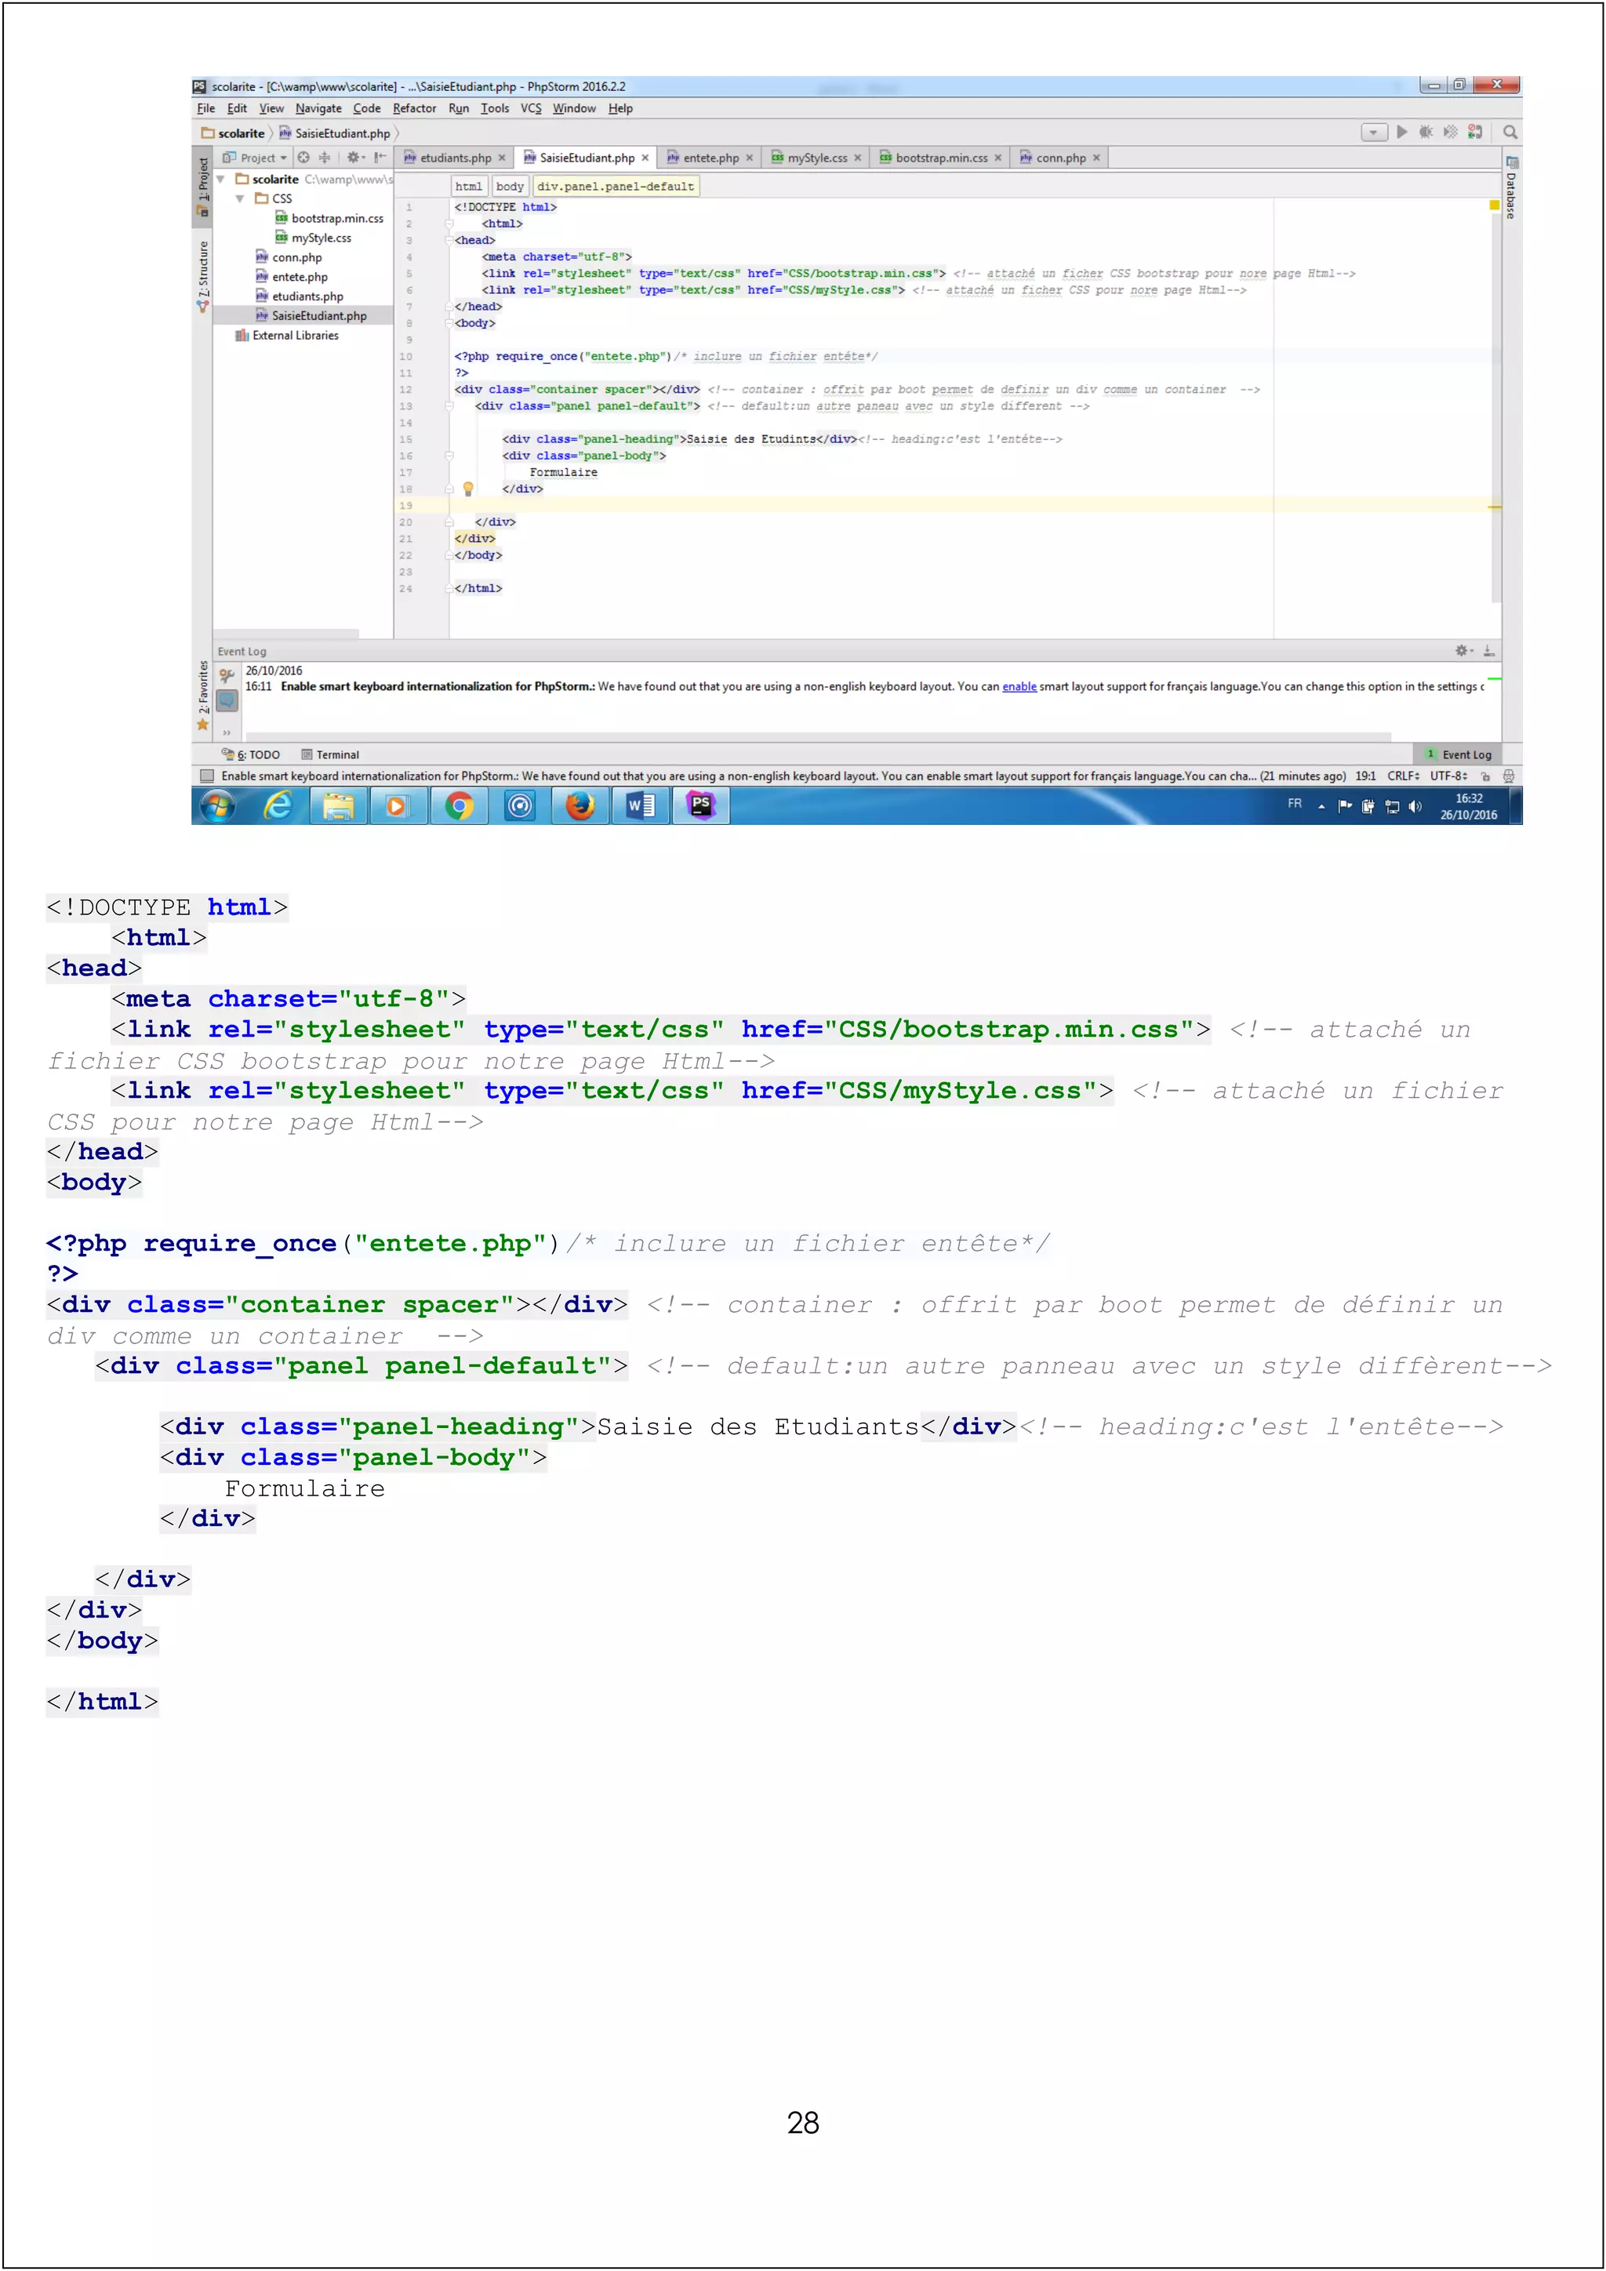
Task: Click the Event Log horizontal scrollbar
Action: (819, 737)
